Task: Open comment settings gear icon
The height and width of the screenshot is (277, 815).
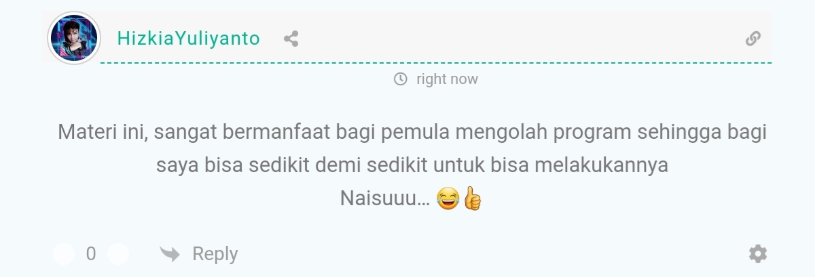Action: (x=758, y=254)
